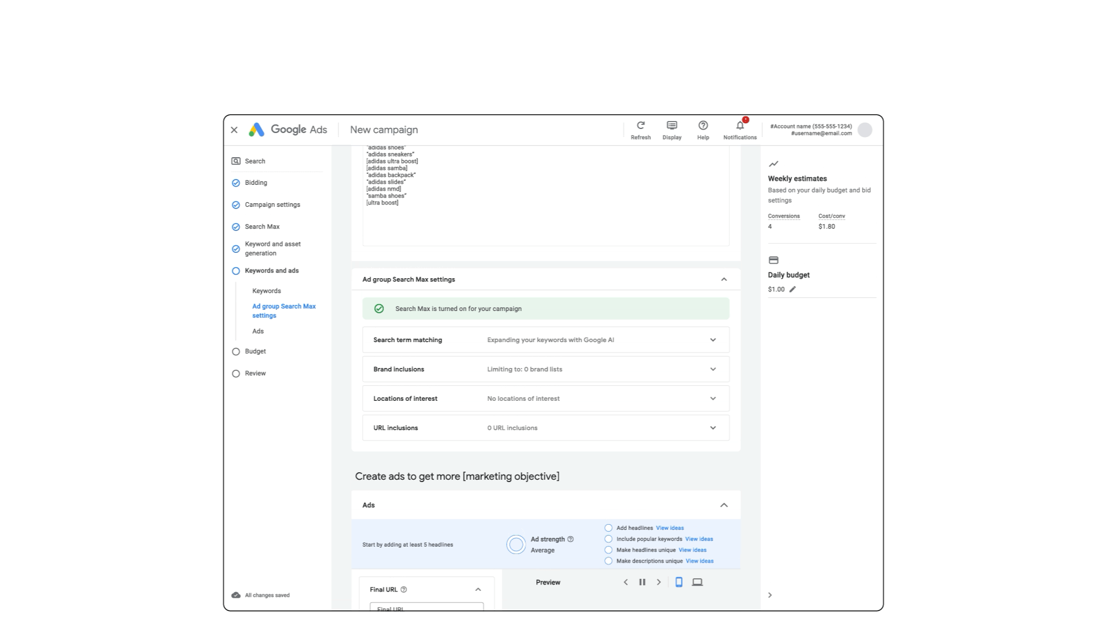Screen dimensions: 1107x622
Task: Open View ideas for popular keywords
Action: [x=699, y=539]
